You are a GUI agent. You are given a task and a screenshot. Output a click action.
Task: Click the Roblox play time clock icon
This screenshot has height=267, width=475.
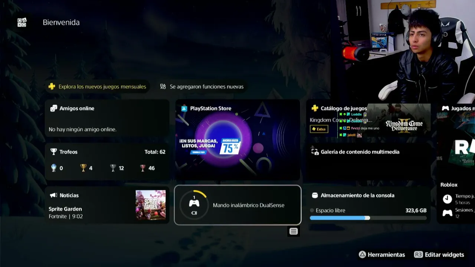tap(448, 199)
